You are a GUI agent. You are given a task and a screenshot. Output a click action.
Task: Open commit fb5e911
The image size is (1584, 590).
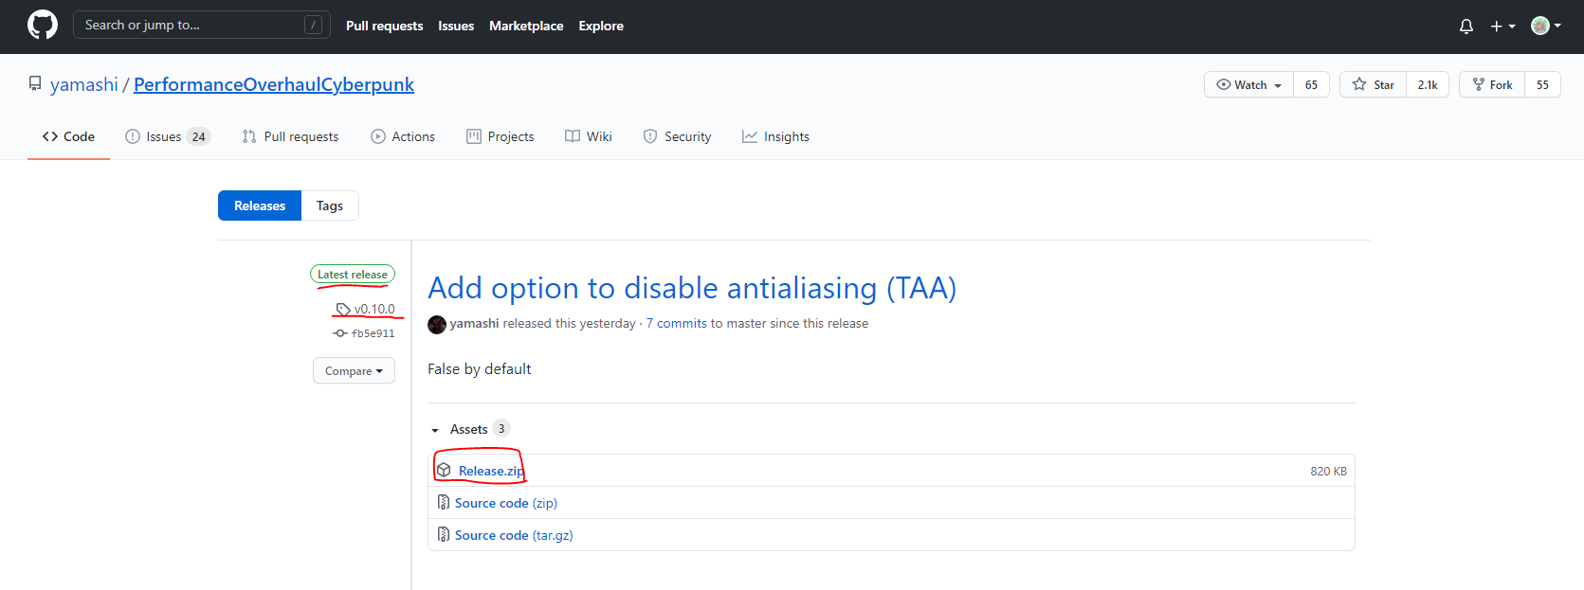click(364, 333)
